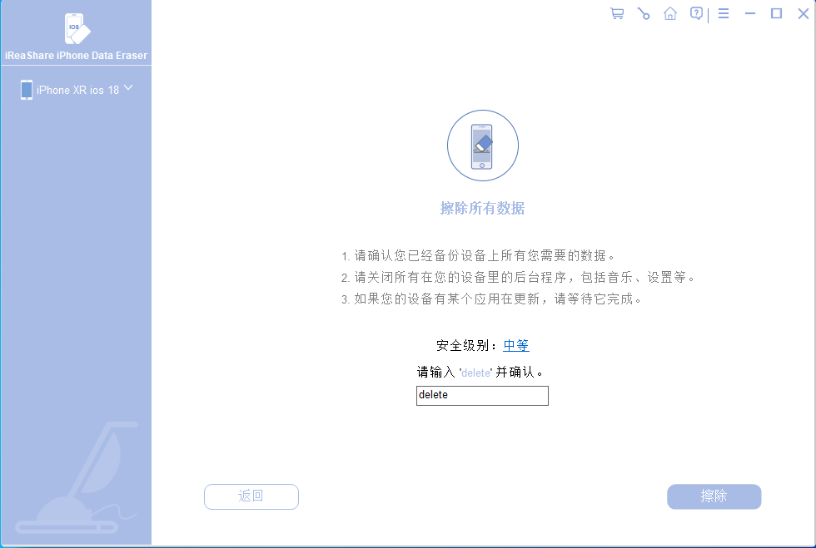Screen dimensions: 816x548
Task: Click the iReaShare iPhone Data Eraser title text
Action: pos(76,56)
